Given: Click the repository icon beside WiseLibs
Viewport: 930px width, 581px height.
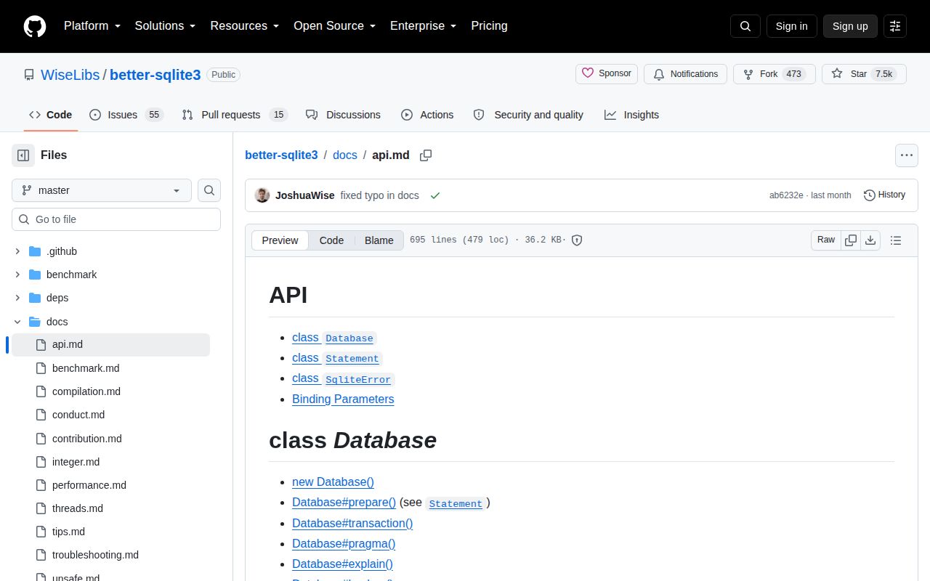Looking at the screenshot, I should [x=29, y=75].
